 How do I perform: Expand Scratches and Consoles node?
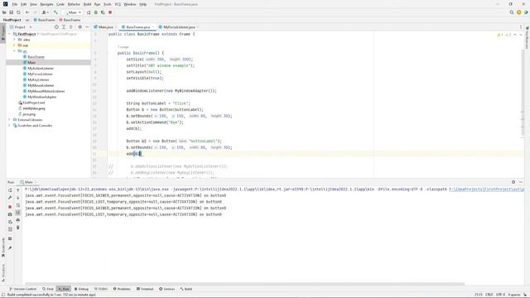[x=10, y=126]
